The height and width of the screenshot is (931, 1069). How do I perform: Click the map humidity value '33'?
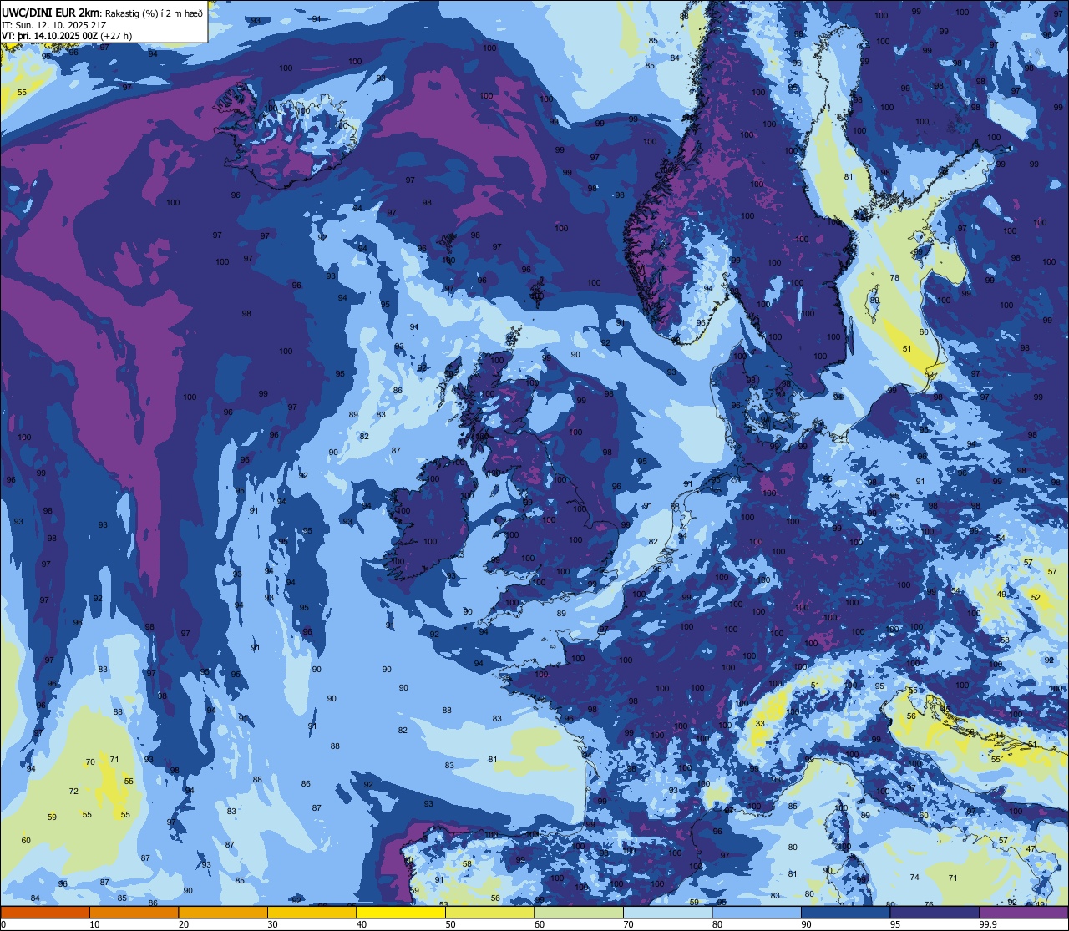(760, 724)
